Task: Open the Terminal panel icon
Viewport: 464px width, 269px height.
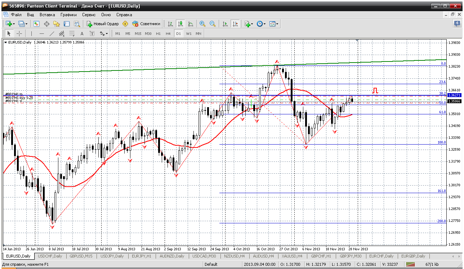Action: [x=67, y=24]
